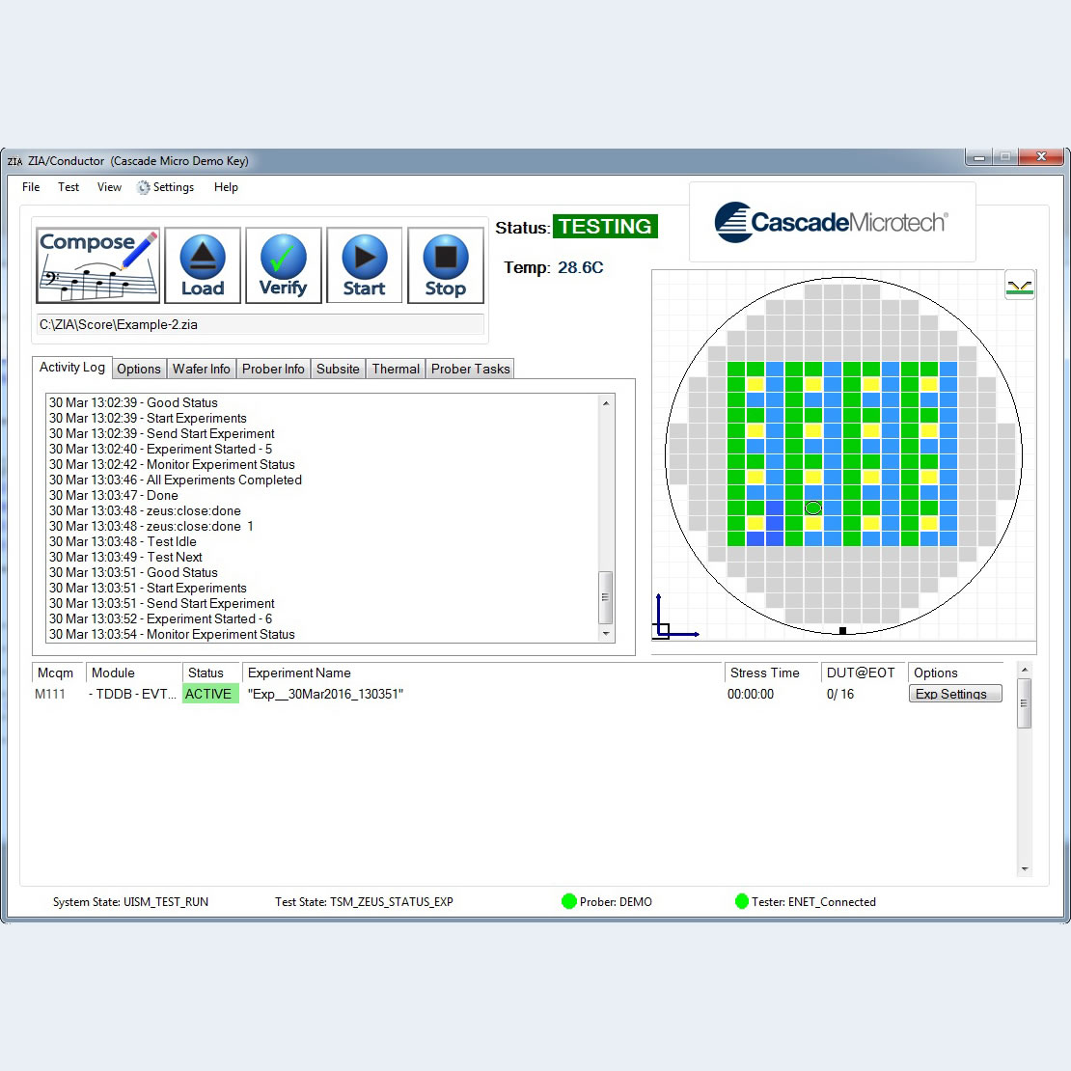This screenshot has width=1071, height=1071.
Task: Click the wafer notch marker at bottom
Action: (843, 630)
